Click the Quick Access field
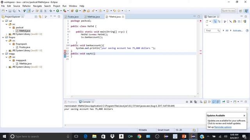 (229, 11)
